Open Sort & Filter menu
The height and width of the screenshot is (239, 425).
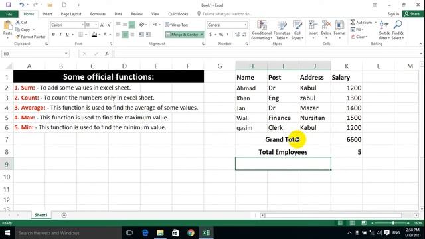(384, 30)
